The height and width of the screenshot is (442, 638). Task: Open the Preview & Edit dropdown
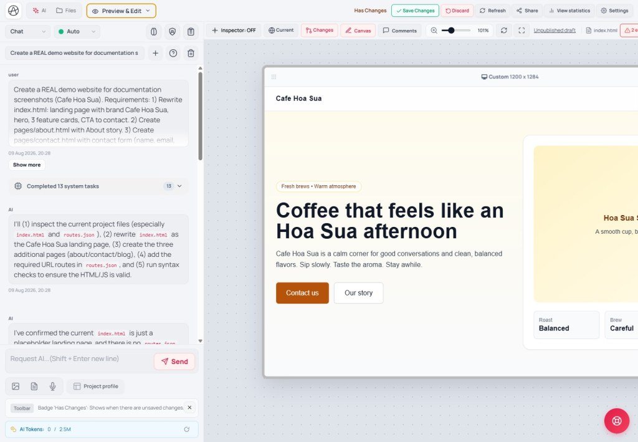(121, 11)
